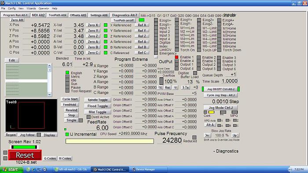Screen dimensions: 308x173
Task: Switch to Device Manager taskbar item
Action: click(148, 169)
